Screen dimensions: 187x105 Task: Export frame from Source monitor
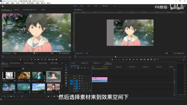click(56, 59)
